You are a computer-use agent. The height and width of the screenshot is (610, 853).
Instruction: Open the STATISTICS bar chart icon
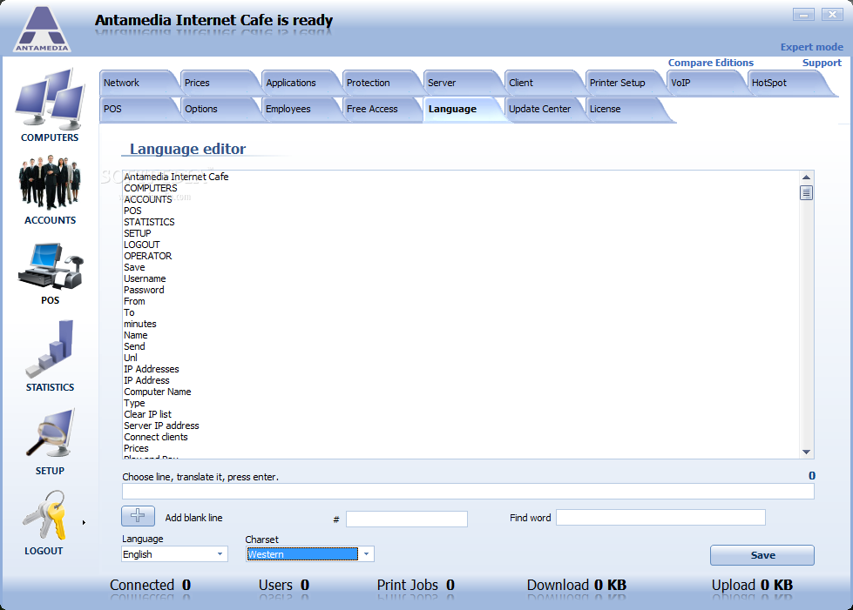tap(50, 349)
